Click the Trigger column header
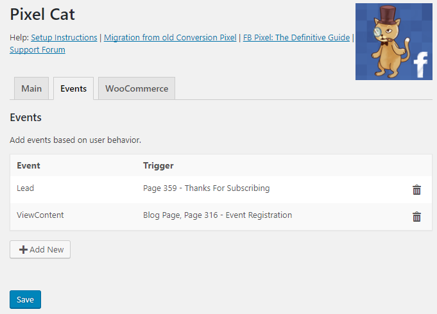 pos(159,165)
